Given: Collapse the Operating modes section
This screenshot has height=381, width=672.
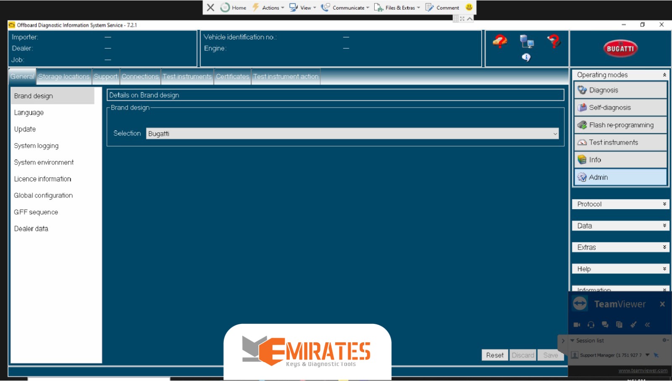Looking at the screenshot, I should tap(664, 75).
